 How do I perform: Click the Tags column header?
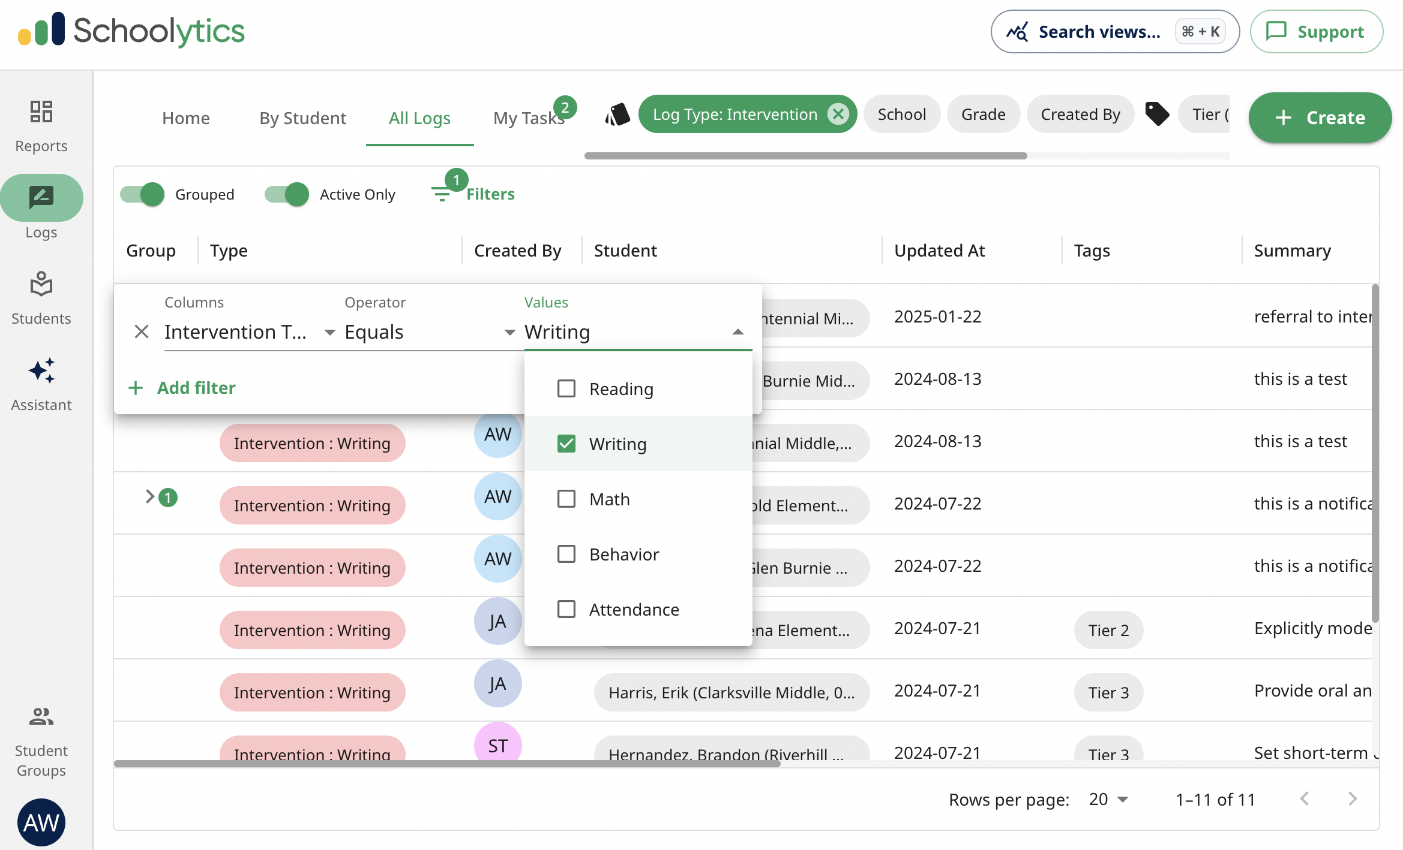[1092, 251]
